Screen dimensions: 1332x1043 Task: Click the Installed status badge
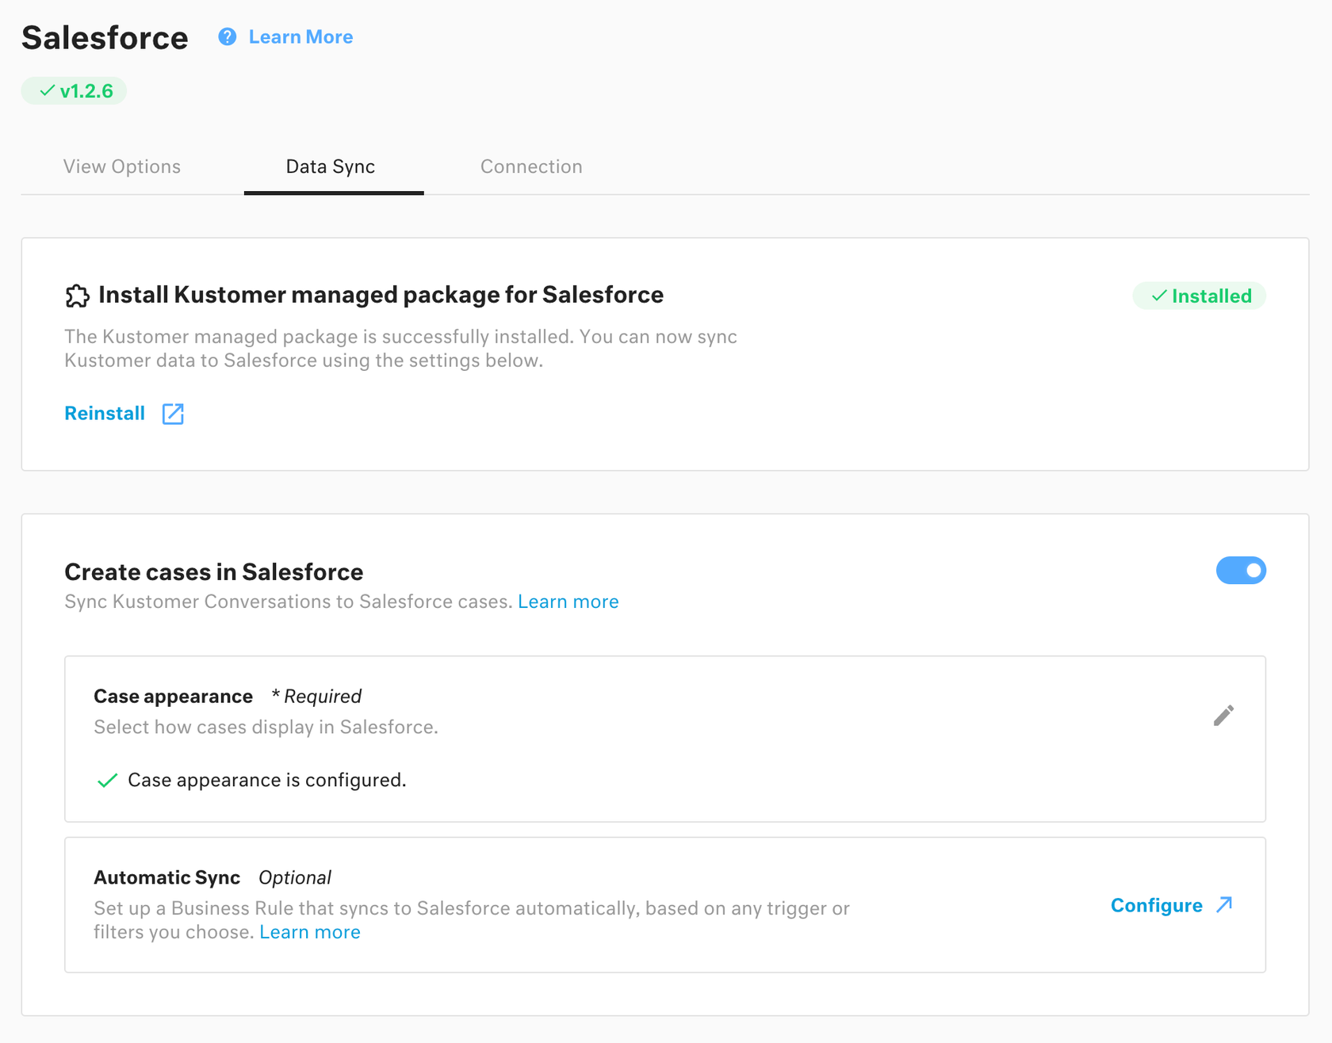1199,296
